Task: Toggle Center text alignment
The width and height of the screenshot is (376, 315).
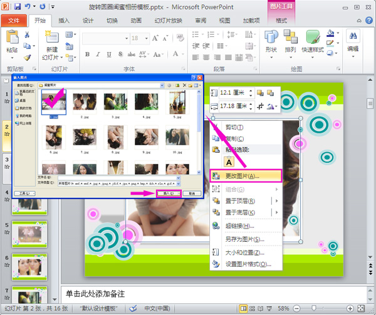Action: tap(206, 58)
